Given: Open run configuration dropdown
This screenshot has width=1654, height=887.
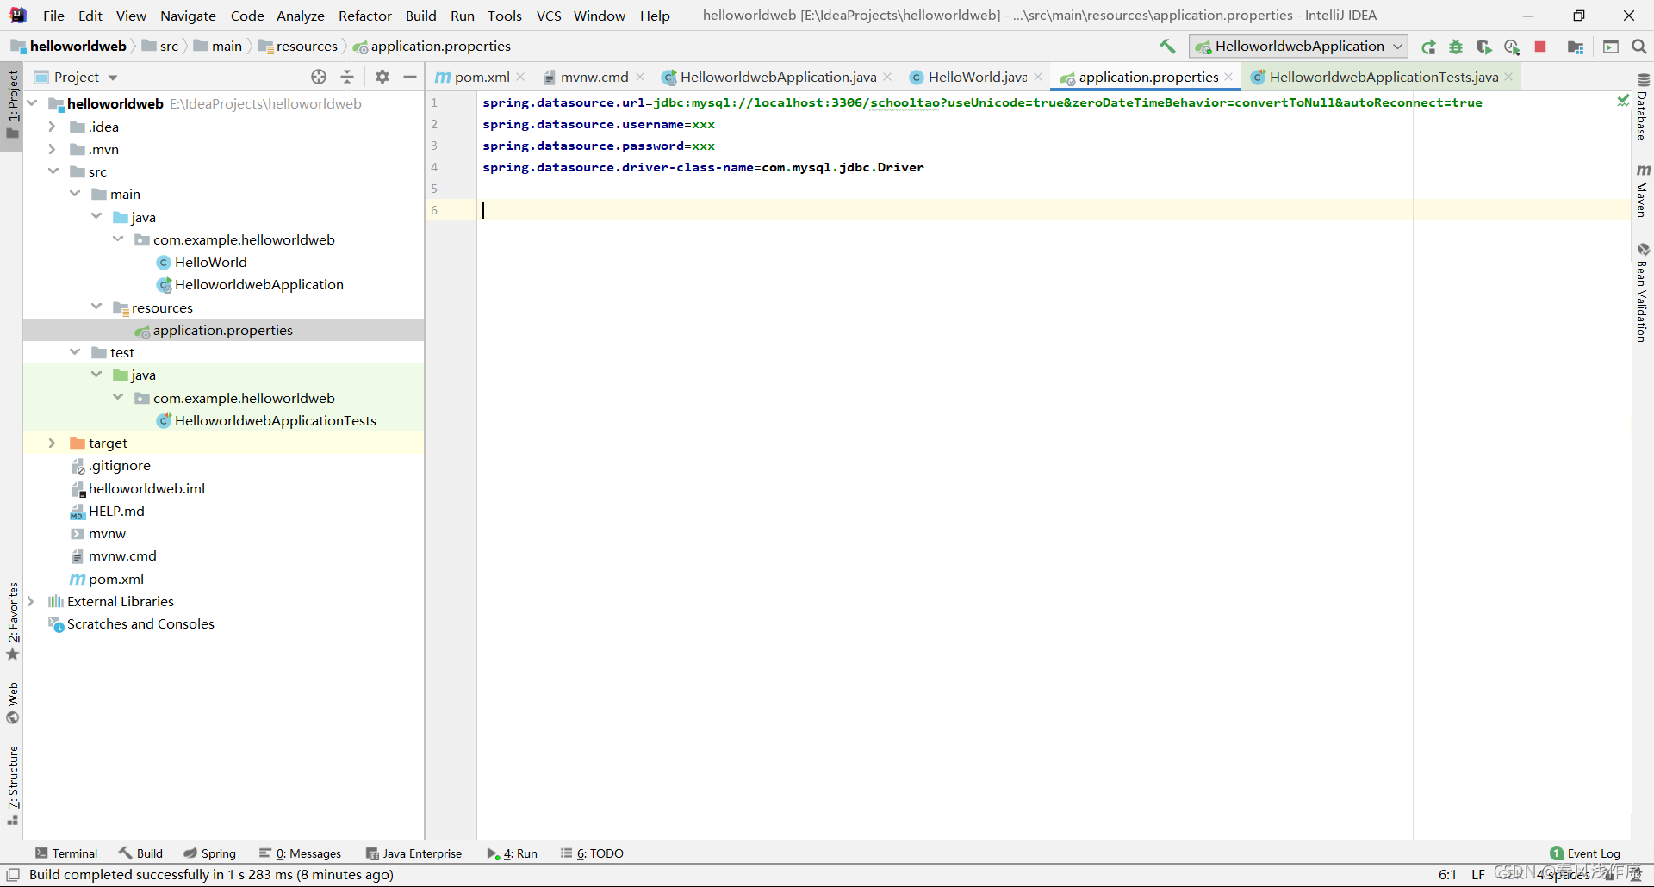Looking at the screenshot, I should (1298, 47).
